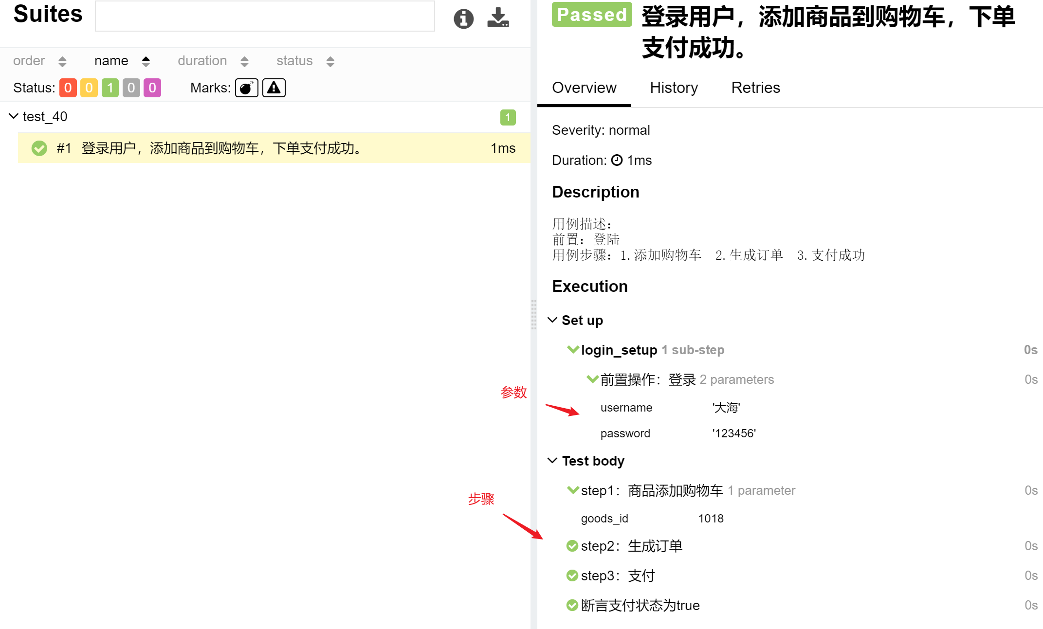Screen dimensions: 1043x629
Task: Collapse the test_40 suite node
Action: coord(14,116)
